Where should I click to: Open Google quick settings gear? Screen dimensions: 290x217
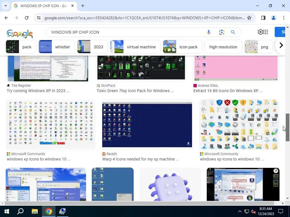pos(260,32)
